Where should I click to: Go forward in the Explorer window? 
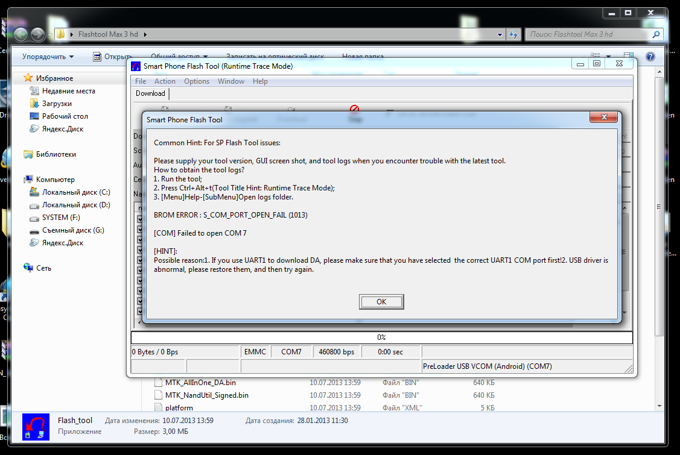coord(38,34)
